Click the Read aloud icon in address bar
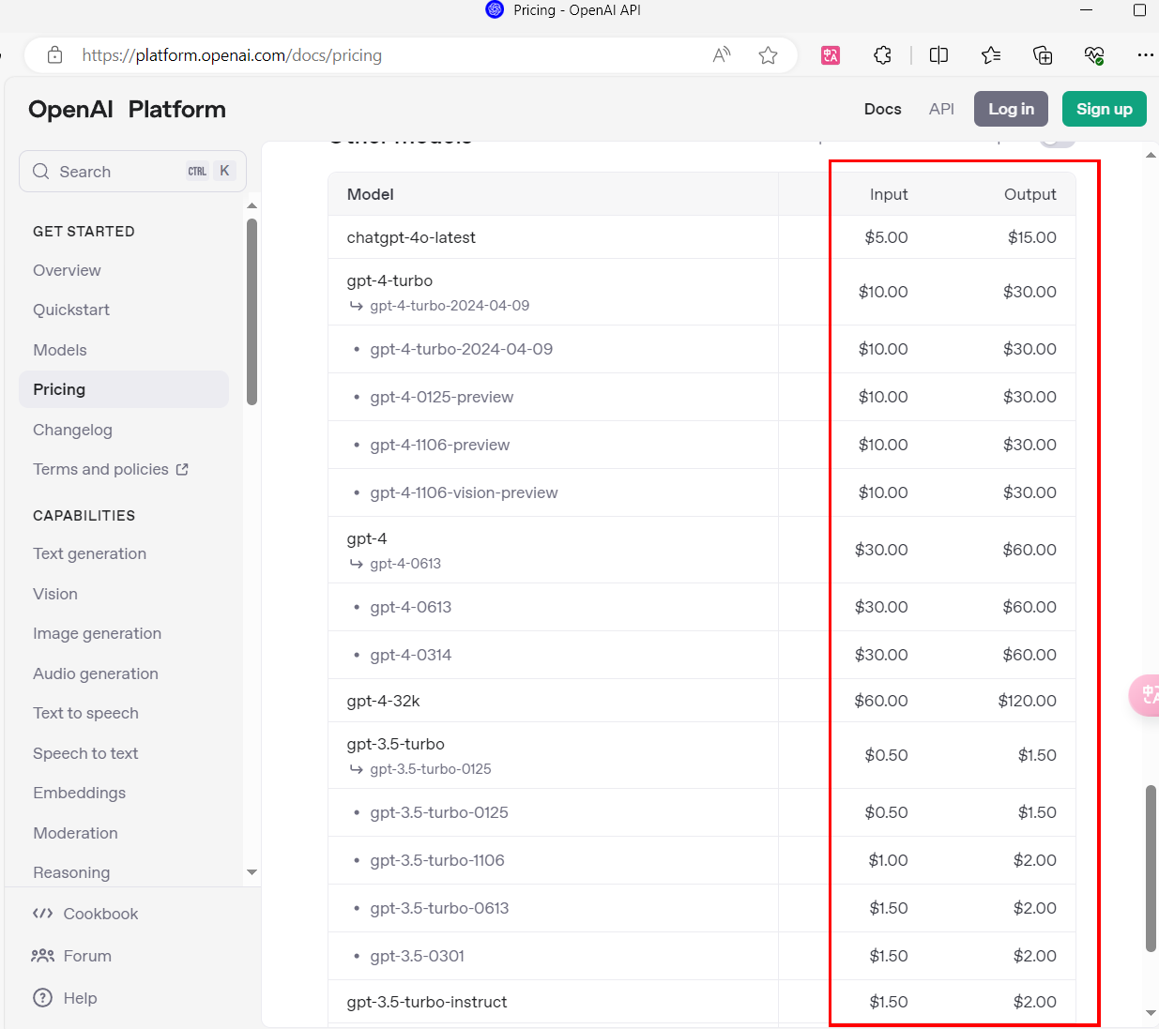 (x=721, y=55)
